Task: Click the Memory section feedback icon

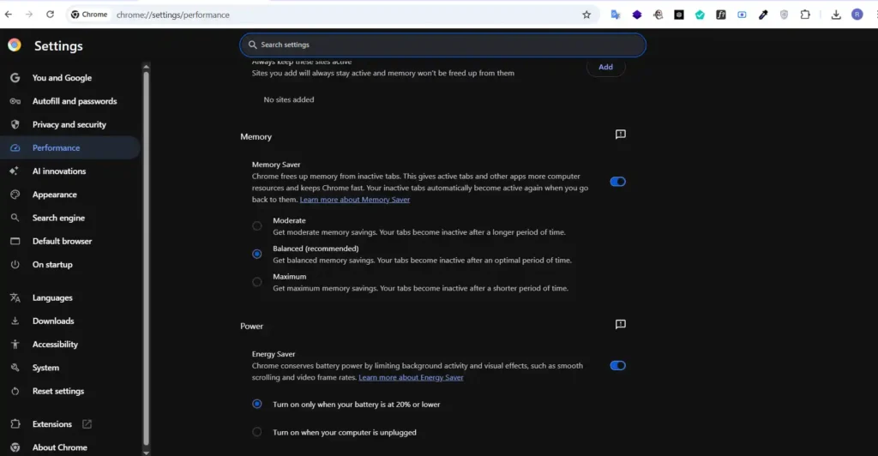Action: [621, 135]
